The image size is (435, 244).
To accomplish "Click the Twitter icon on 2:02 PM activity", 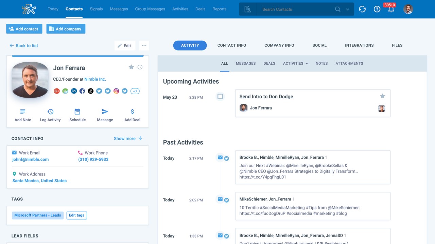I will point(226,200).
